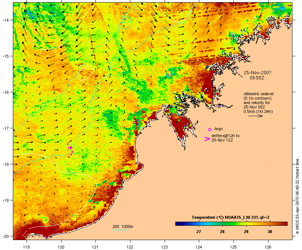The height and width of the screenshot is (250, 302).
Task: Click the latitude axis label -20
Action: pos(6,236)
